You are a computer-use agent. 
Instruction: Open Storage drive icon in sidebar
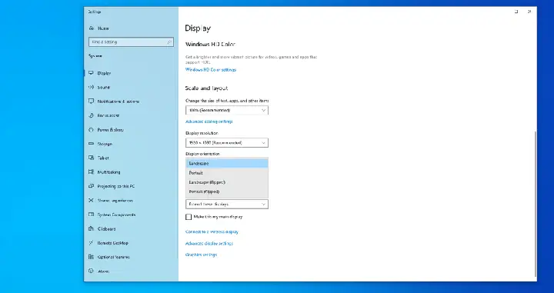tap(91, 144)
